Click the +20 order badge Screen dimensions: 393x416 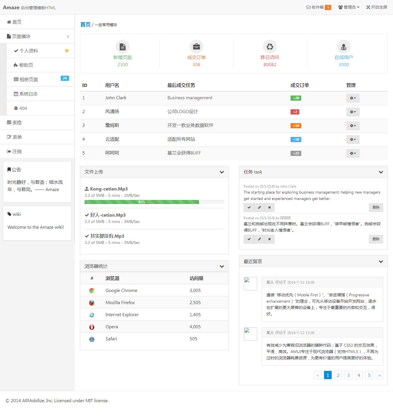296,98
